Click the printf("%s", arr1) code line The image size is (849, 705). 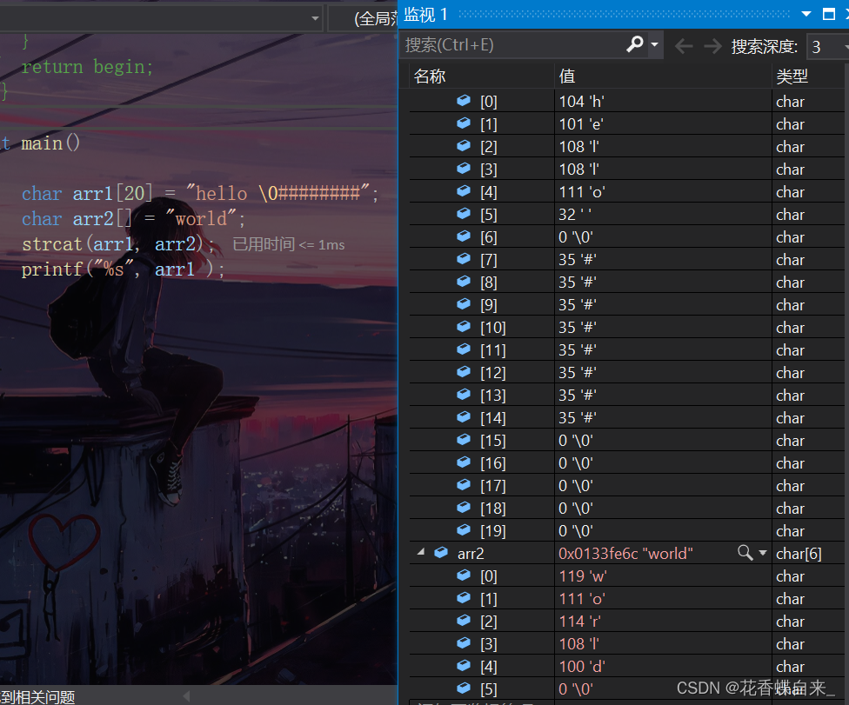[x=123, y=269]
